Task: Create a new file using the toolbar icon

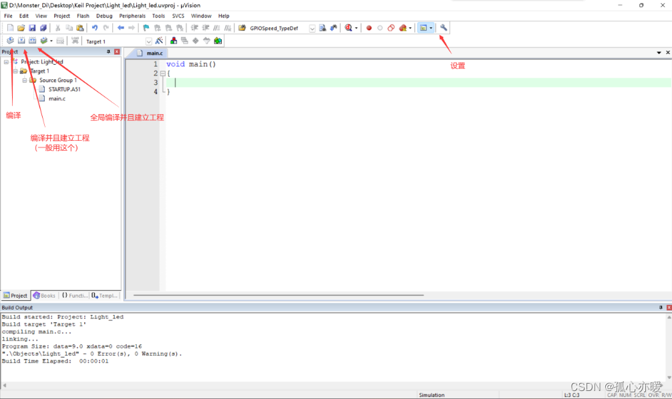Action: click(x=10, y=28)
